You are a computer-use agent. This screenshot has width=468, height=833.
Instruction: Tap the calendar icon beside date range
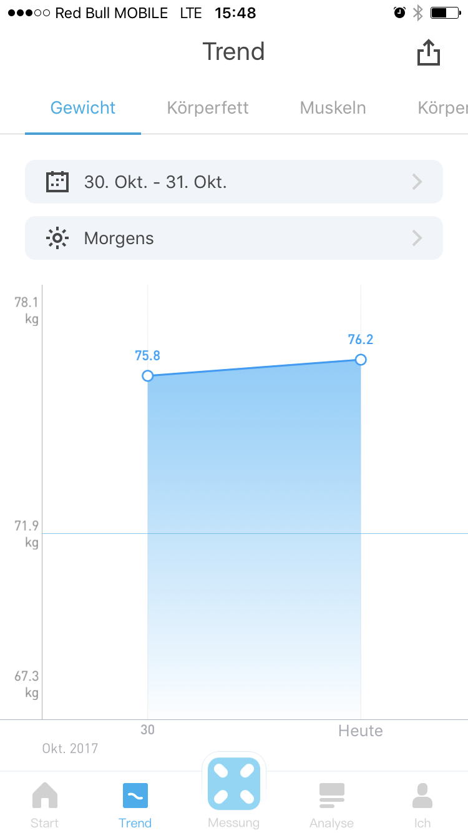(57, 182)
